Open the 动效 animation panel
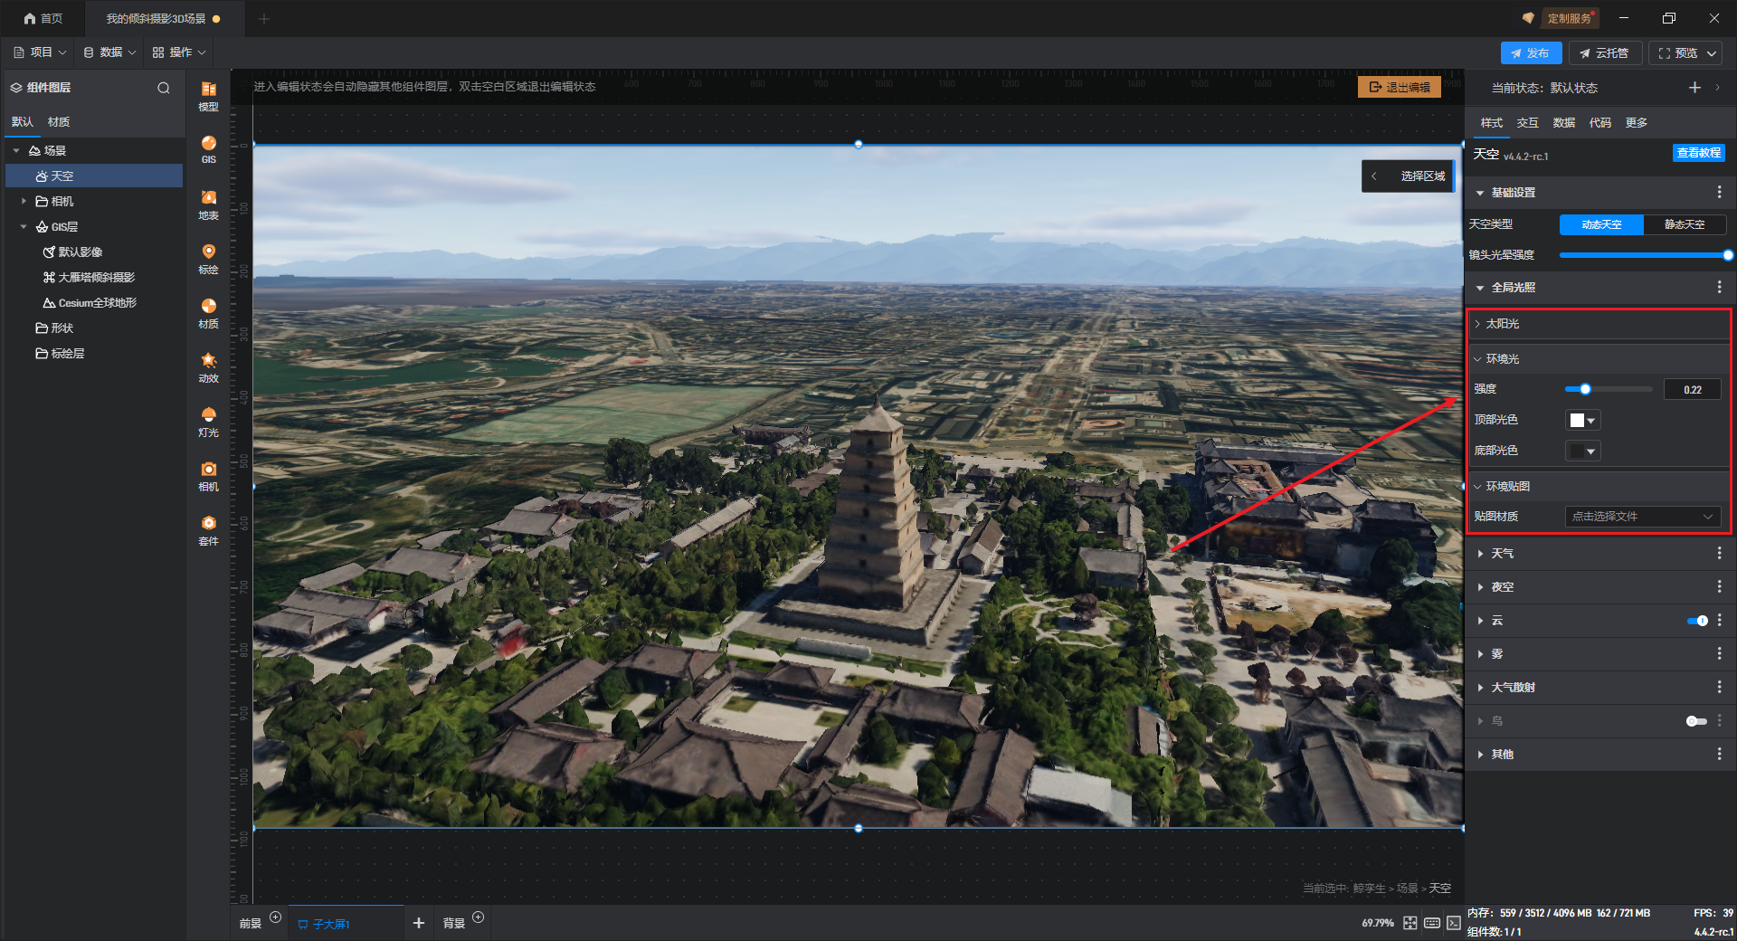Screen dimensions: 1737x941 [208, 367]
